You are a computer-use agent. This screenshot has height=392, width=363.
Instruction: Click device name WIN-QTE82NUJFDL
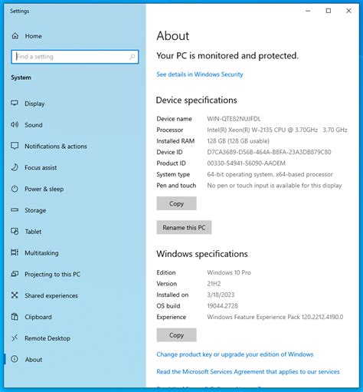tap(234, 119)
